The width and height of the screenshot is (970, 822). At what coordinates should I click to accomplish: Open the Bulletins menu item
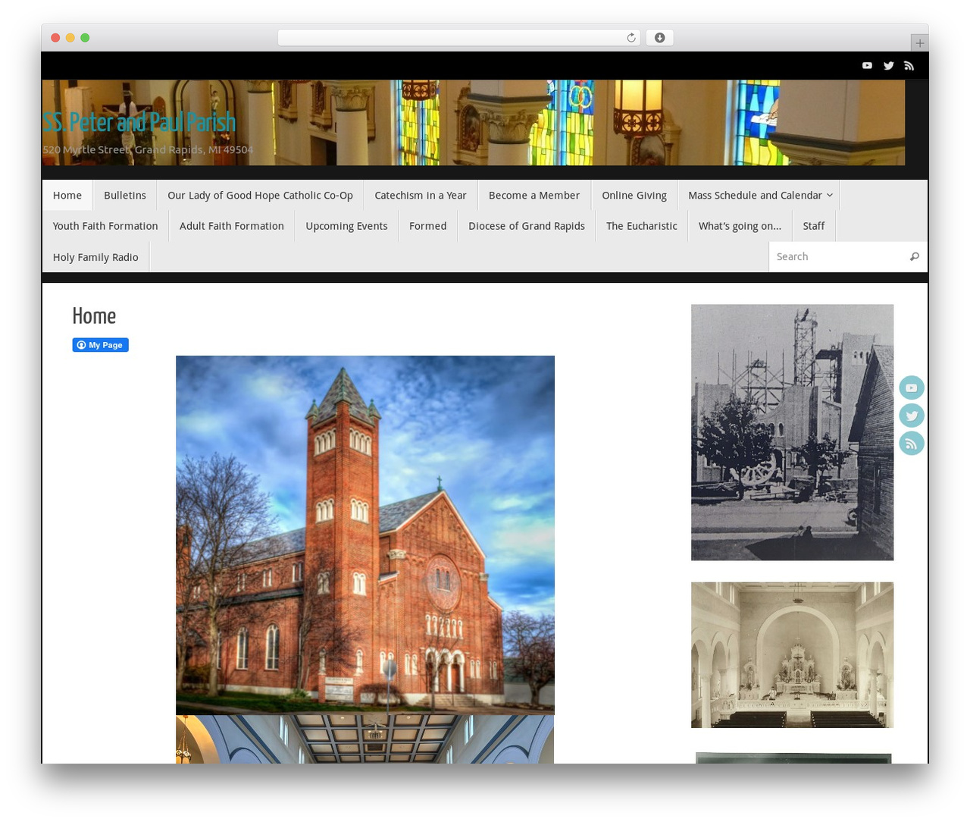125,196
